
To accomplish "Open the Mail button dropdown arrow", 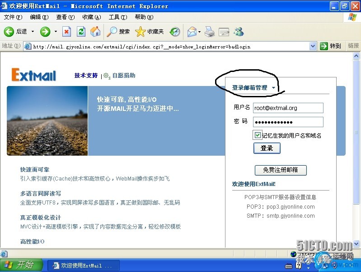I will pyautogui.click(x=199, y=32).
